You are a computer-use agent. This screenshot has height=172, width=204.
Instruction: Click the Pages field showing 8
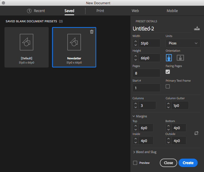pos(146,73)
